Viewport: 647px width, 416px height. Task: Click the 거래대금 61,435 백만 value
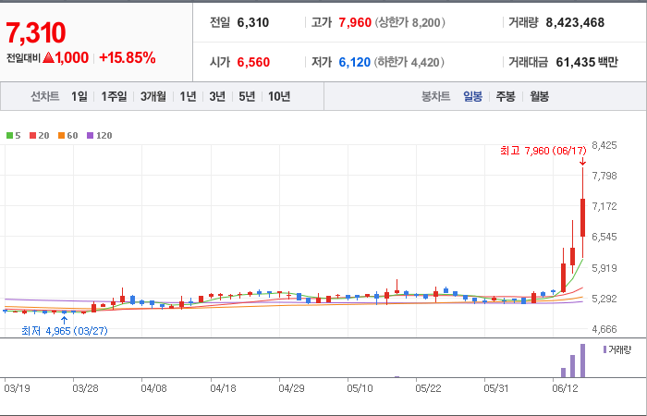587,62
